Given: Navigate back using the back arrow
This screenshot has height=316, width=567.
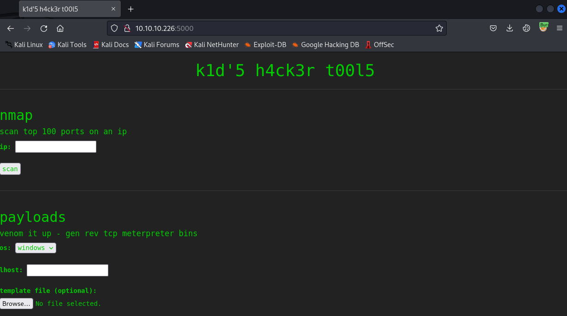Looking at the screenshot, I should coord(10,28).
